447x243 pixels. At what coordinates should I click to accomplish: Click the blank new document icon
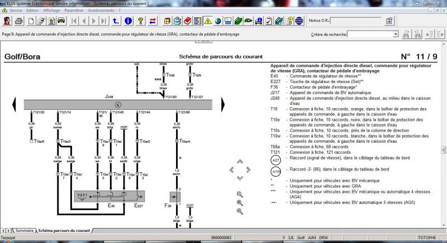31,21
